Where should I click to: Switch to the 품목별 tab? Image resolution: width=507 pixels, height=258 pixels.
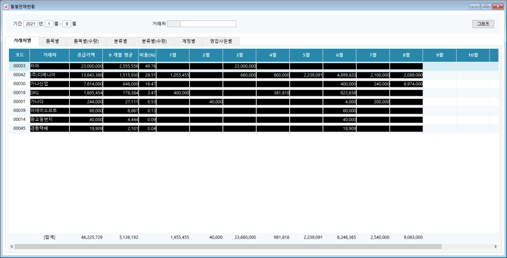[x=52, y=41]
